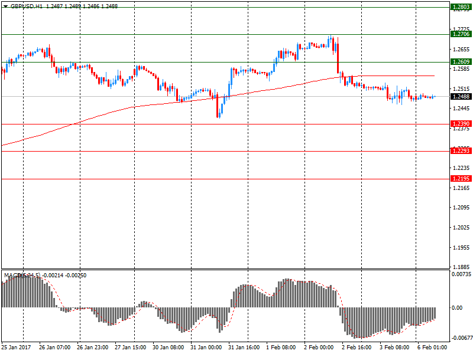Click the 1 Feb 08:00 time label
Viewport: 473px width, 354px height.
point(281,347)
